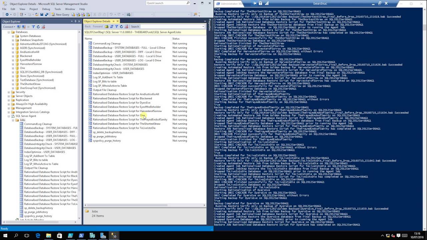This screenshot has width=427, height=240.
Task: Collapse the Databases tree node
Action: coord(9,32)
